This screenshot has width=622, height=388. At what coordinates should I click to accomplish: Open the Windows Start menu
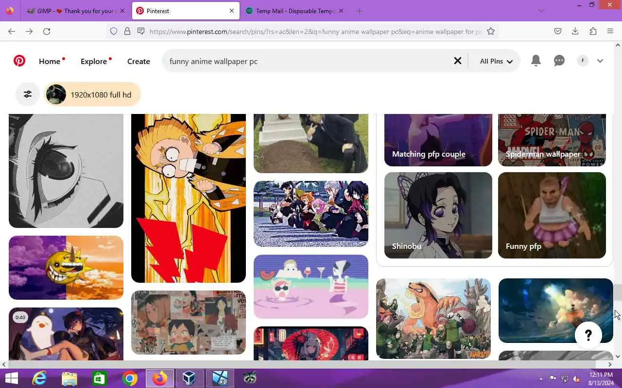tap(12, 378)
